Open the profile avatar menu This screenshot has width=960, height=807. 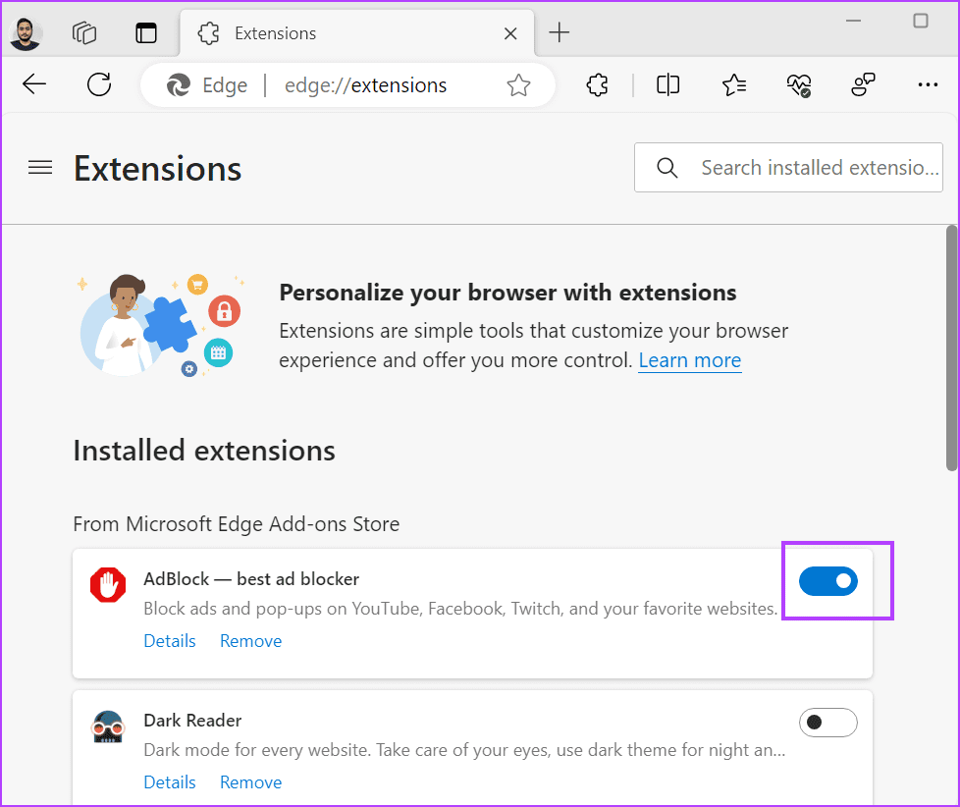click(x=26, y=33)
